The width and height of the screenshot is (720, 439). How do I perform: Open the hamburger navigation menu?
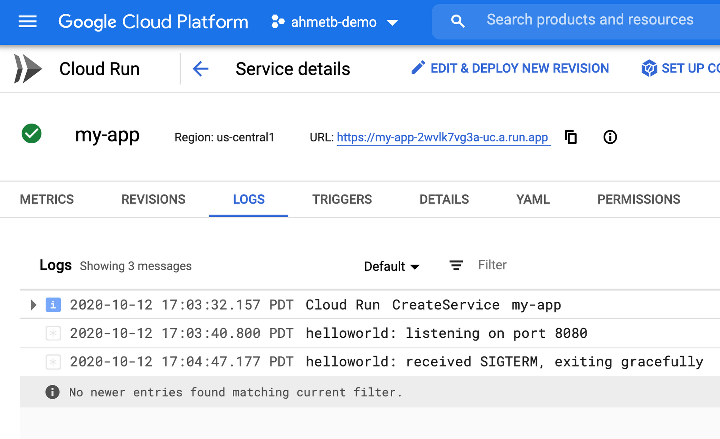click(x=28, y=22)
